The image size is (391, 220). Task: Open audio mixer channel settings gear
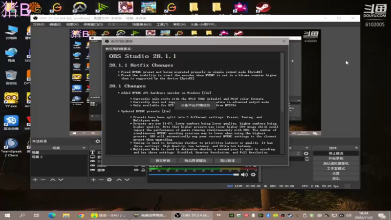pos(253,175)
